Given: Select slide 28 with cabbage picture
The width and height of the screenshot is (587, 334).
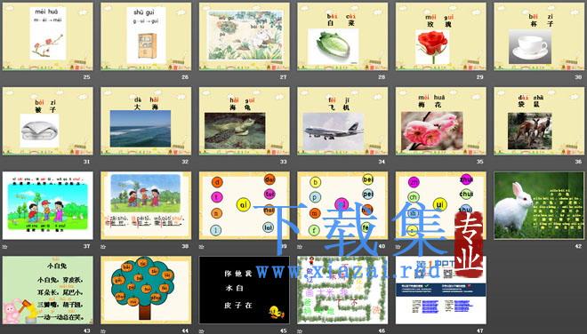Looking at the screenshot, I should click(x=342, y=36).
